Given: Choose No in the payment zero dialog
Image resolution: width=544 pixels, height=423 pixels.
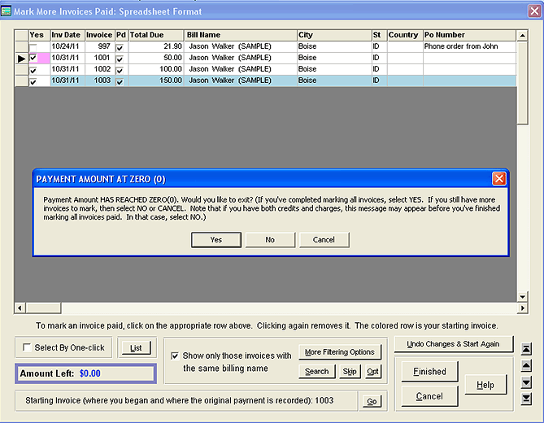Looking at the screenshot, I should [x=270, y=240].
